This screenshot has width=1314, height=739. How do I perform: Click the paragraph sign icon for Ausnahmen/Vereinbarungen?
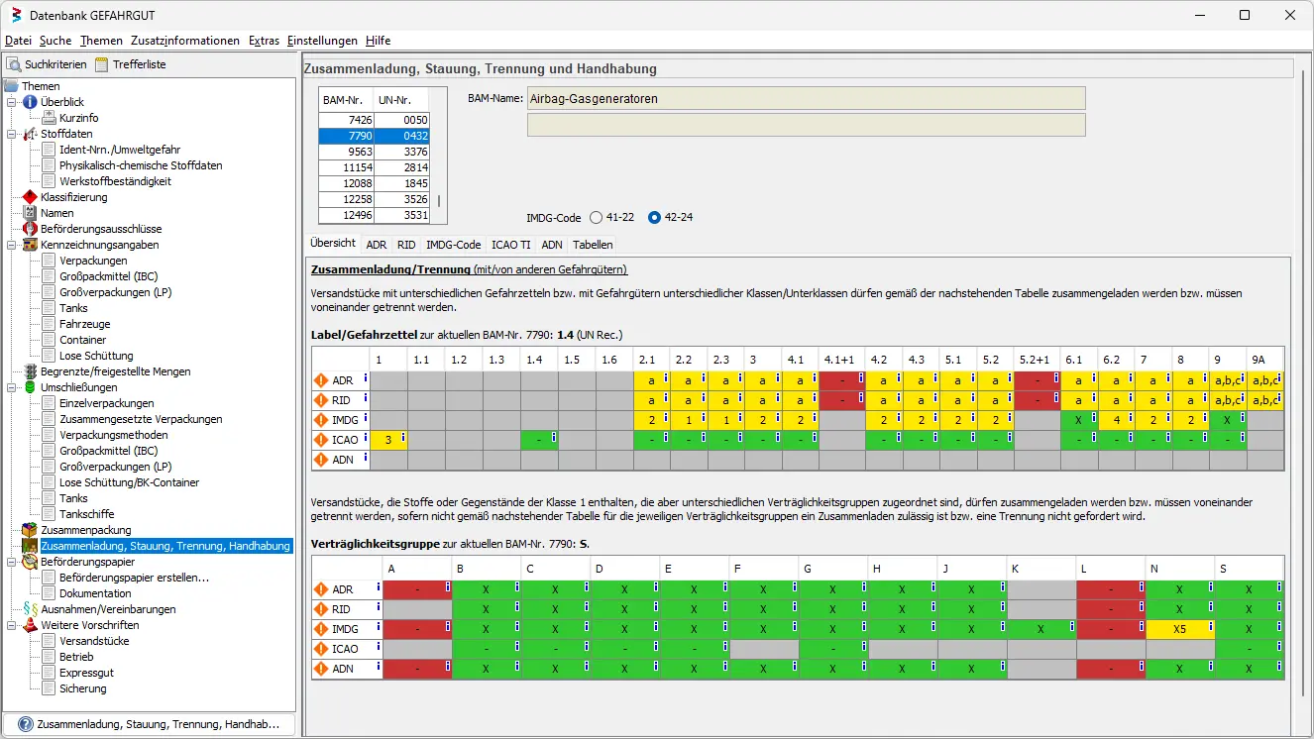pyautogui.click(x=30, y=609)
